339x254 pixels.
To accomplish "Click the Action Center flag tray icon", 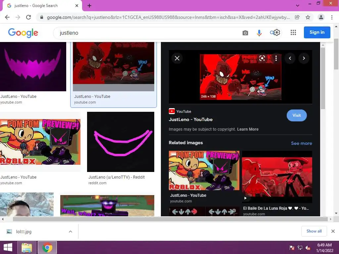I will click(292, 248).
